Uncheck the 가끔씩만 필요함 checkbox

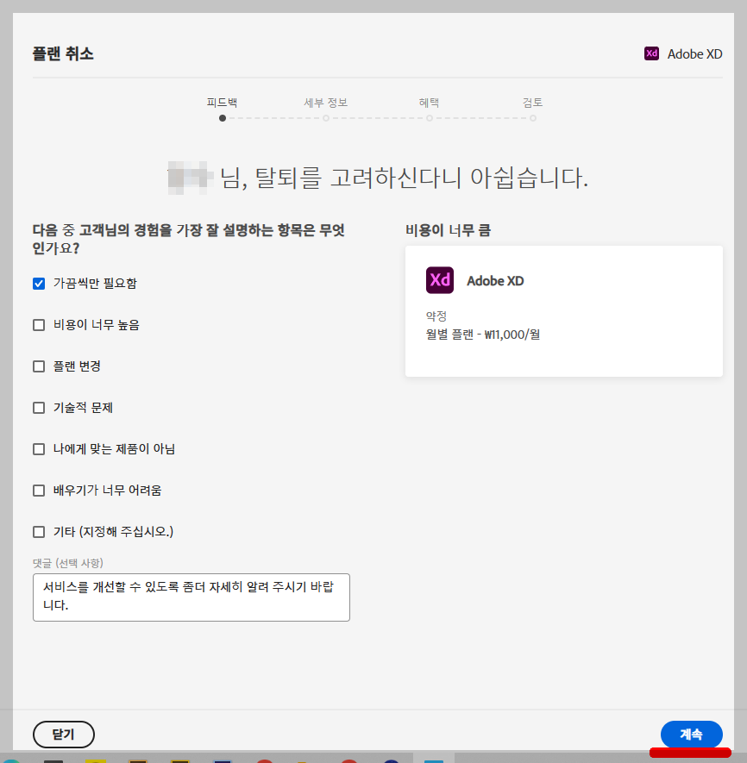pos(38,283)
